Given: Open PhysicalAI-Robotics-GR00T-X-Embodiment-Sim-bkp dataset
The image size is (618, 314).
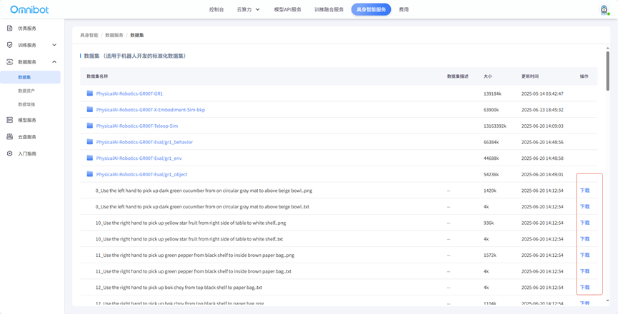Looking at the screenshot, I should 151,110.
